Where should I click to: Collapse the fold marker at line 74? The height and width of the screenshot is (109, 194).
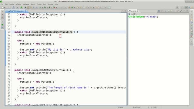click(x=11, y=70)
